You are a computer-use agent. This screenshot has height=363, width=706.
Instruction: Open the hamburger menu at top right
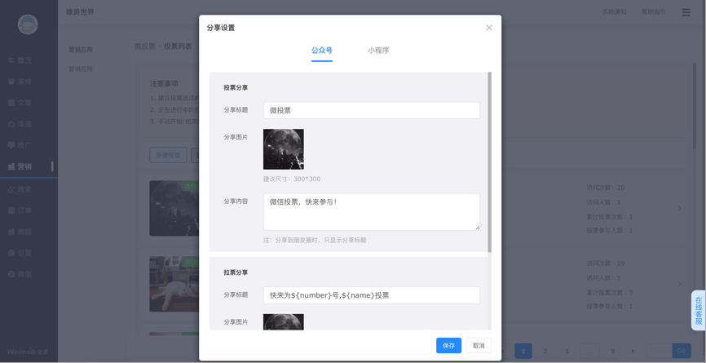(x=686, y=12)
